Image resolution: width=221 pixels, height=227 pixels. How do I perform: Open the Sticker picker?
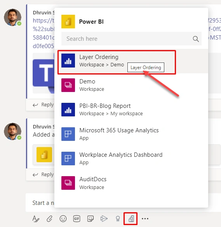tap(90, 218)
